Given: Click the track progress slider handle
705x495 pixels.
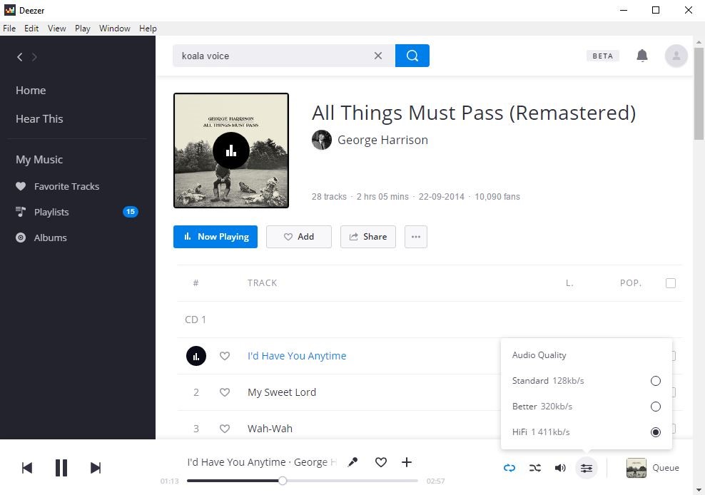Looking at the screenshot, I should click(283, 481).
